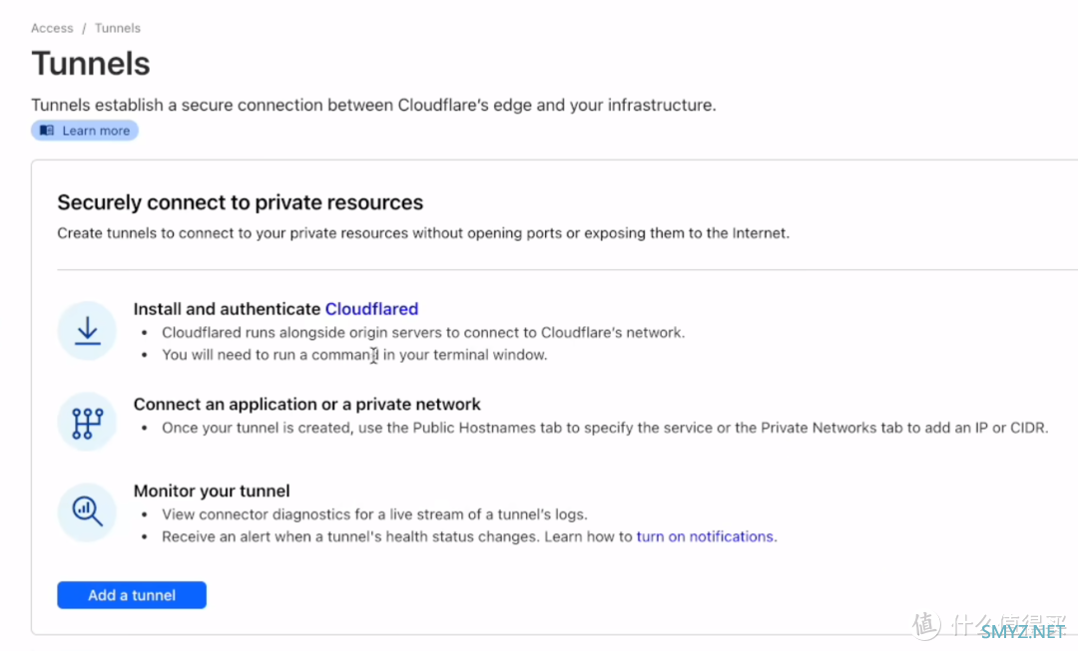Click 'View connector diagnostics' bullet text
The height and width of the screenshot is (651, 1078).
click(x=374, y=514)
